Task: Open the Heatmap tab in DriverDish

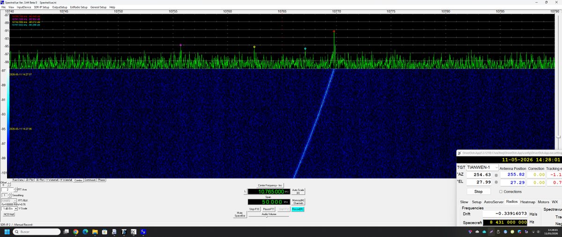Action: [x=528, y=202]
